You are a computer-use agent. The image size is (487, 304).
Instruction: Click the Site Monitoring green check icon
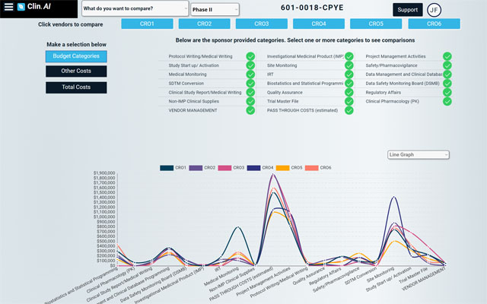point(349,67)
